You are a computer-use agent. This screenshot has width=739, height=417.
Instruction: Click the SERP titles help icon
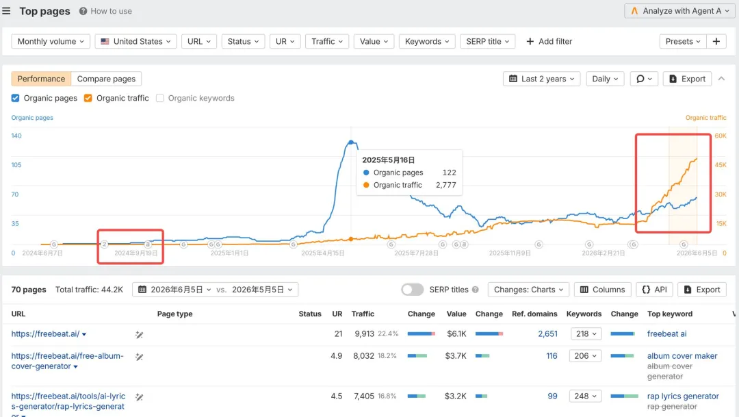pos(476,290)
